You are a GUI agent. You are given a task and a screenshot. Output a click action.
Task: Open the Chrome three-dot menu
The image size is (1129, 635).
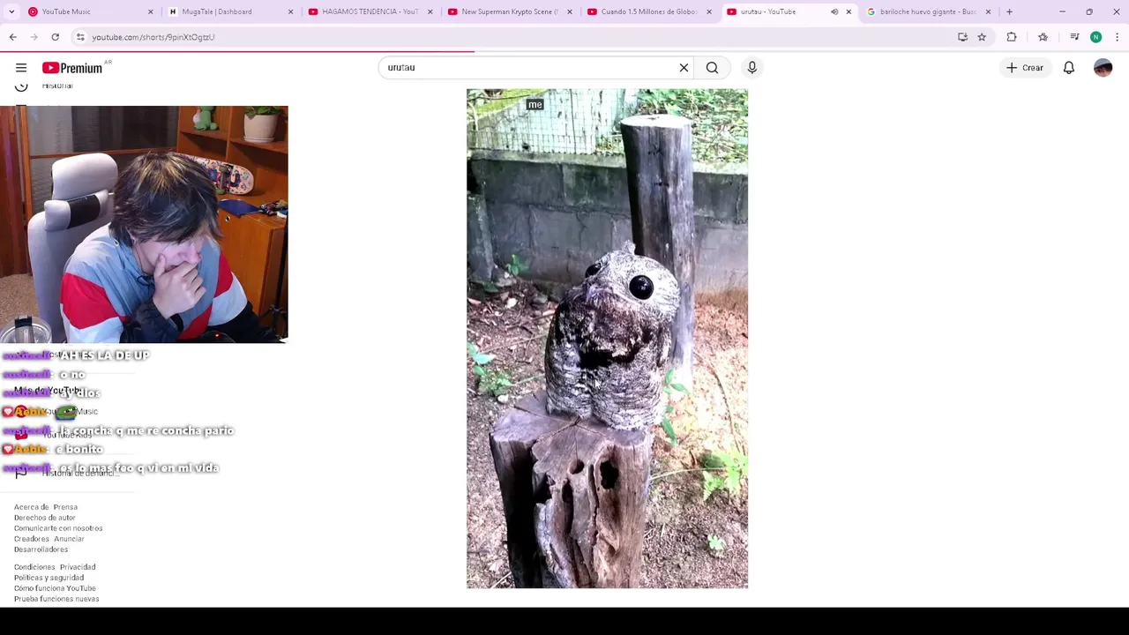coord(1117,37)
